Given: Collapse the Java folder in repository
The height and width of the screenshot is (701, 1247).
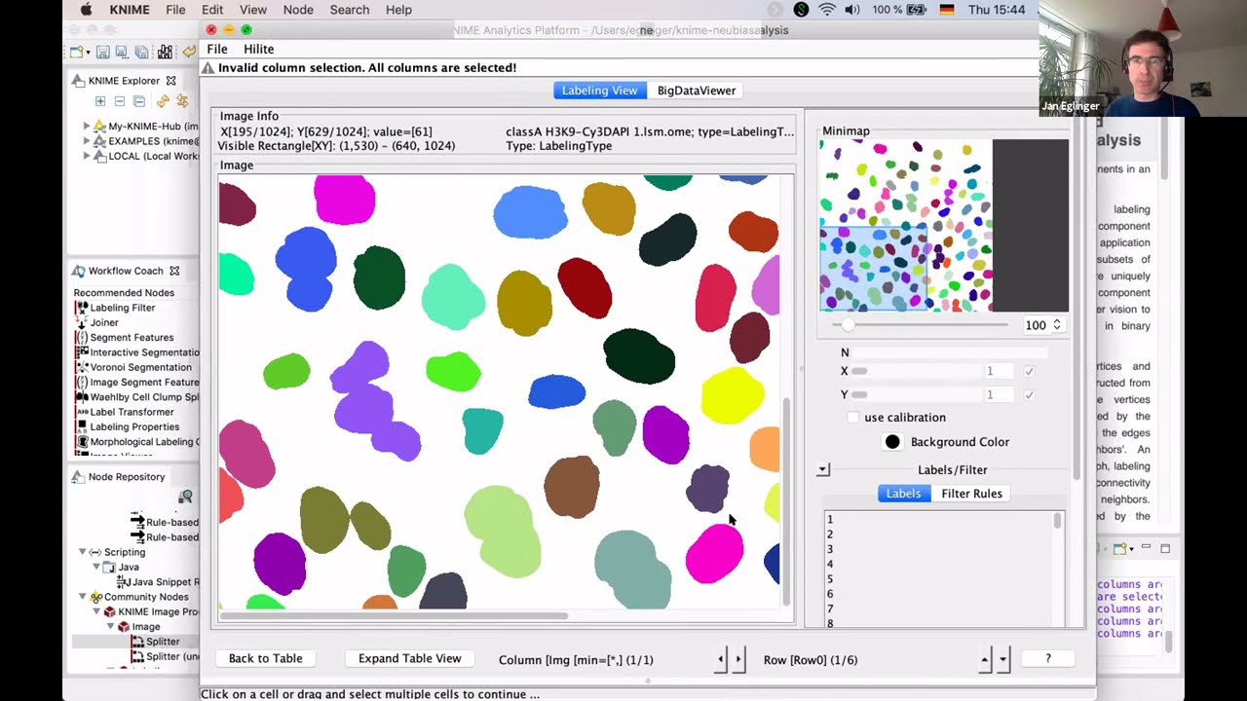Looking at the screenshot, I should coord(96,567).
